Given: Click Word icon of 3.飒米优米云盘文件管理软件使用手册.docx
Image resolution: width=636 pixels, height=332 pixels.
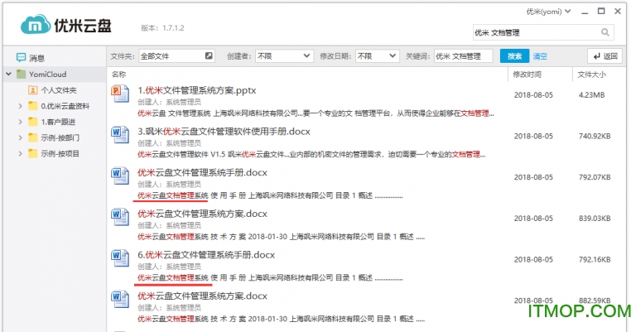Looking at the screenshot, I should [120, 135].
